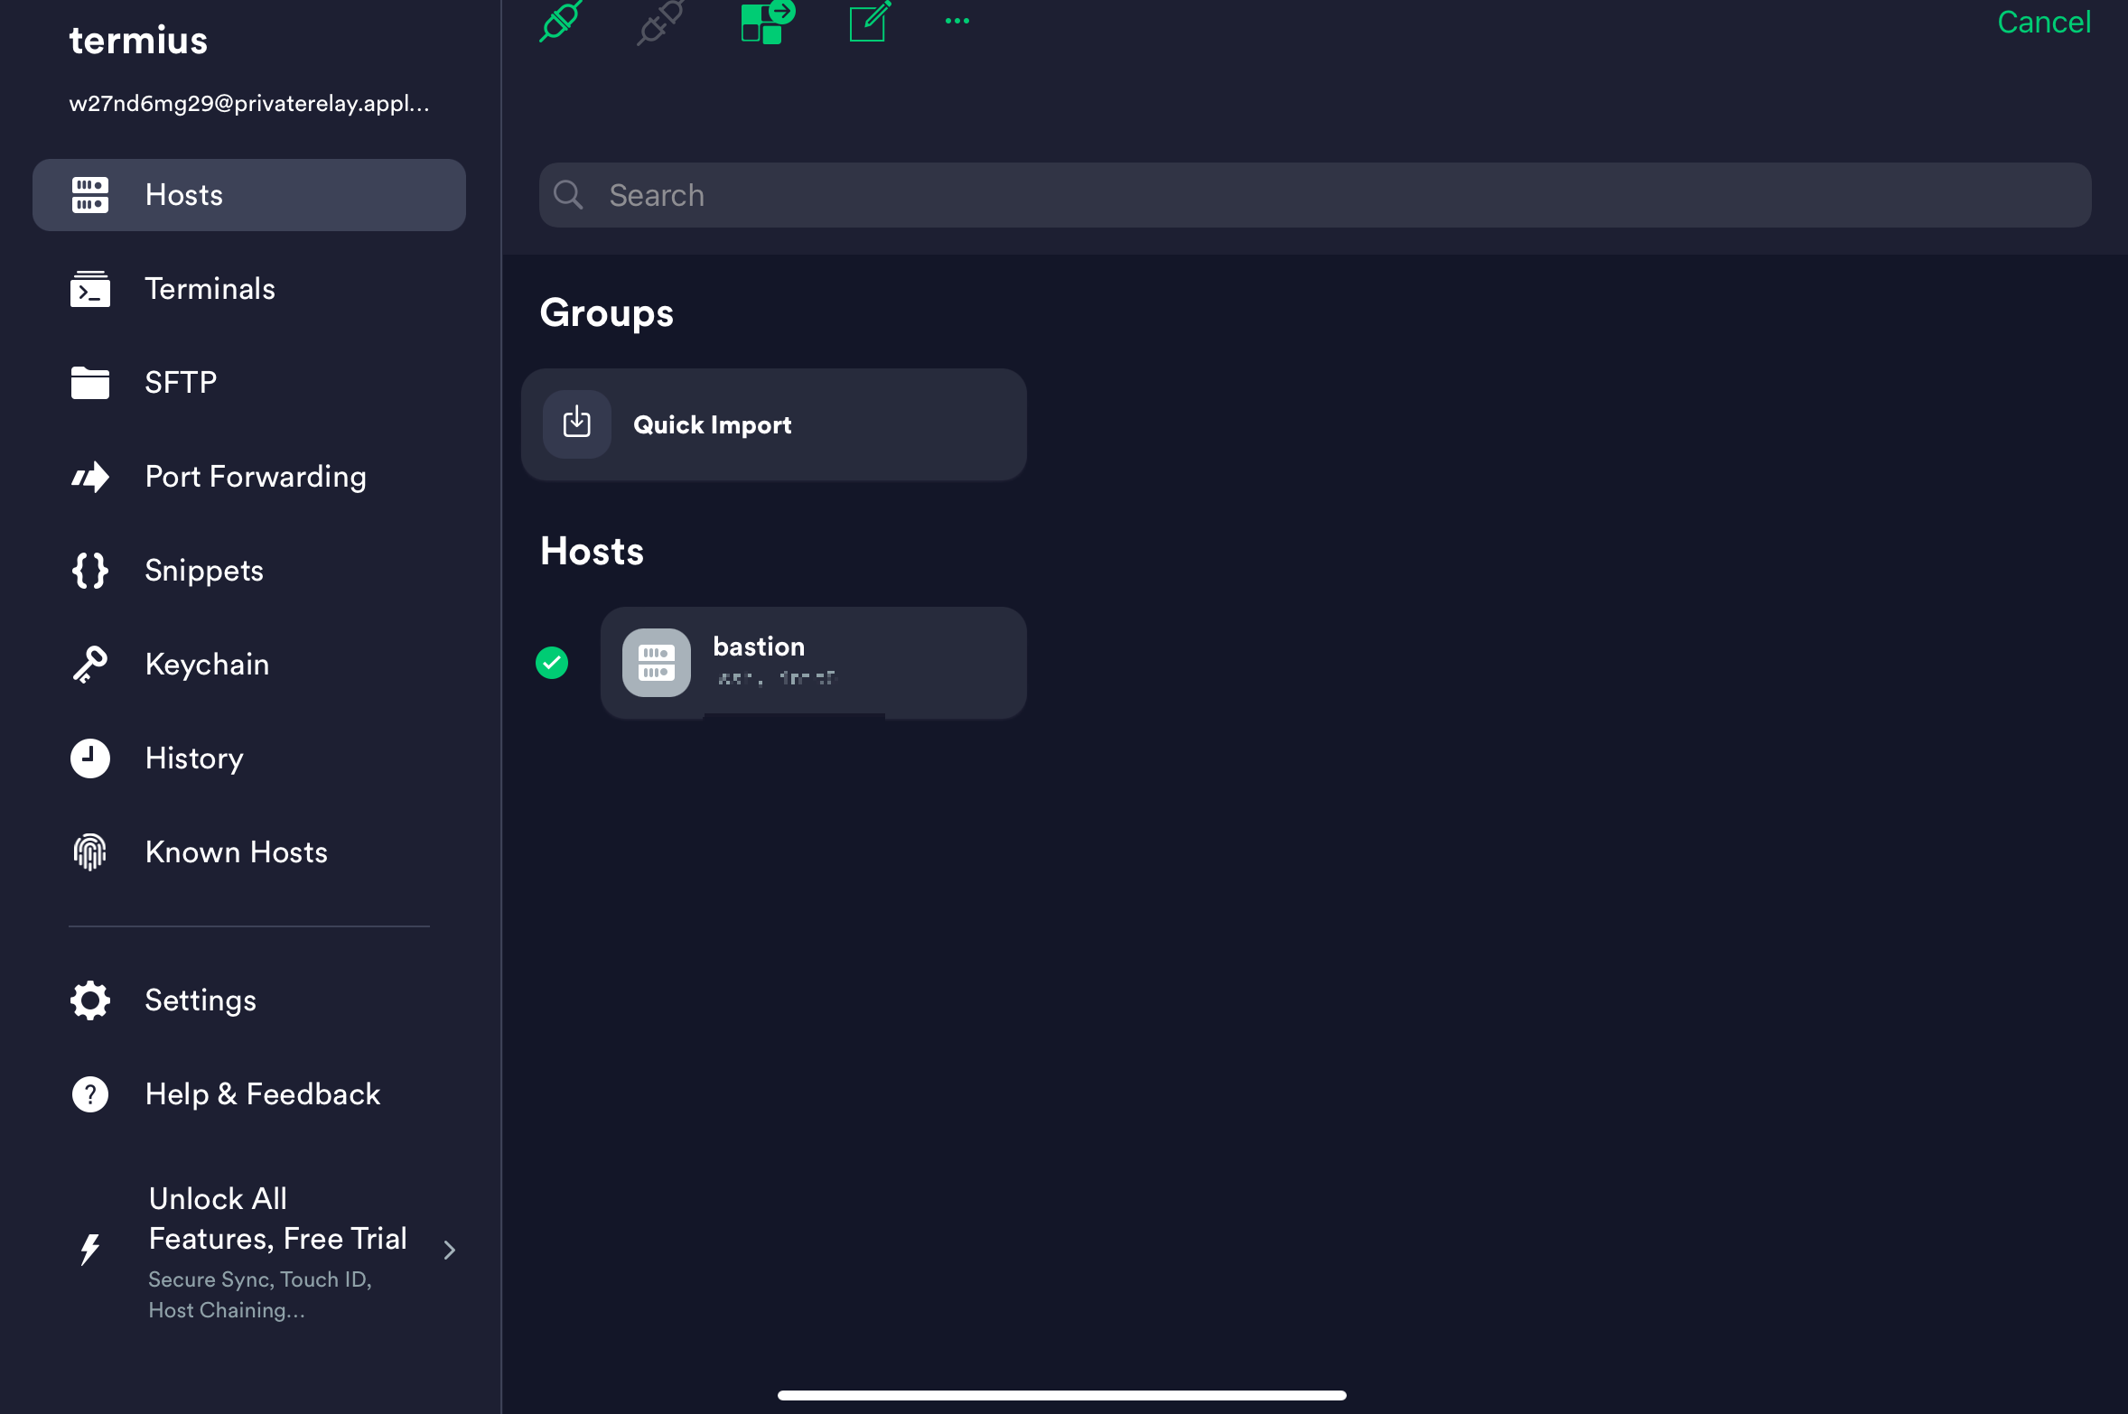The image size is (2128, 1414).
Task: Tap the greyed-out disconnect plug icon
Action: point(660,21)
